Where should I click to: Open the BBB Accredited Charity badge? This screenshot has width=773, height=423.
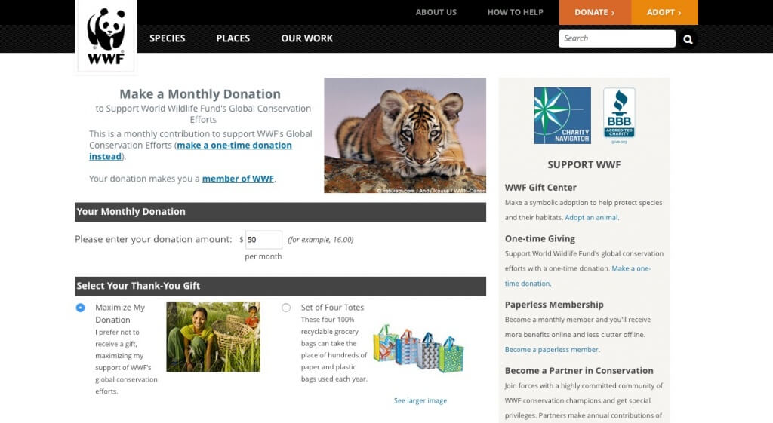coord(619,115)
